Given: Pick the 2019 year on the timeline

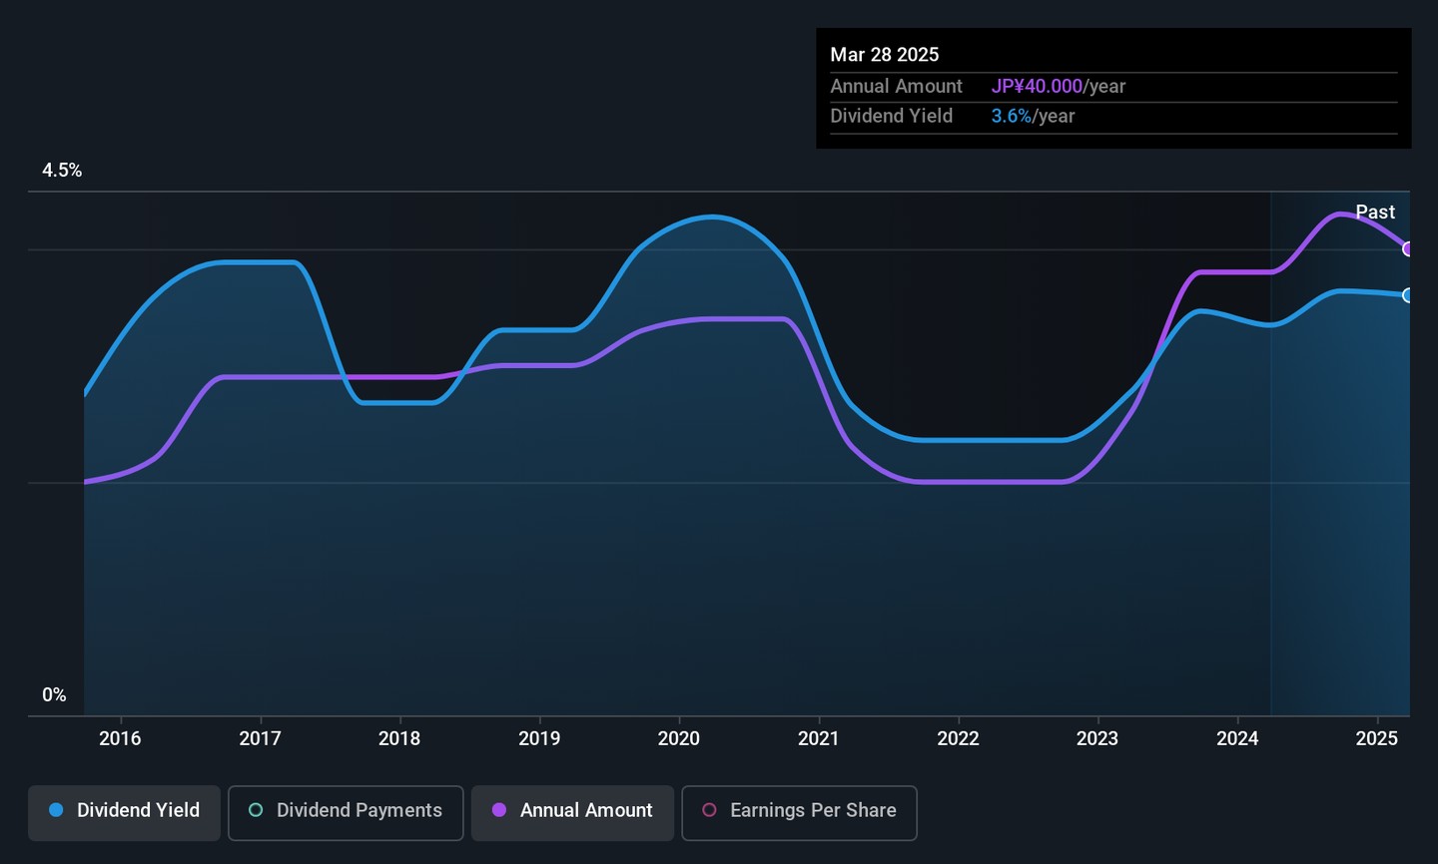Looking at the screenshot, I should pos(539,738).
